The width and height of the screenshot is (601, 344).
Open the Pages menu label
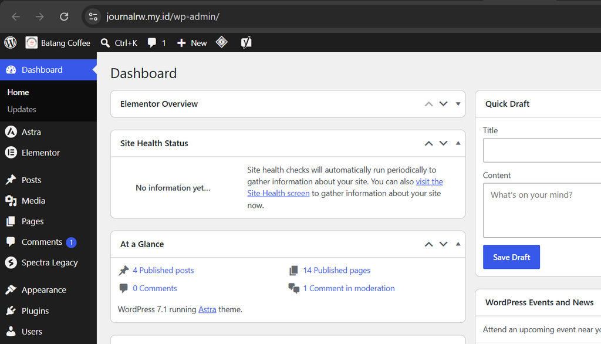point(33,221)
